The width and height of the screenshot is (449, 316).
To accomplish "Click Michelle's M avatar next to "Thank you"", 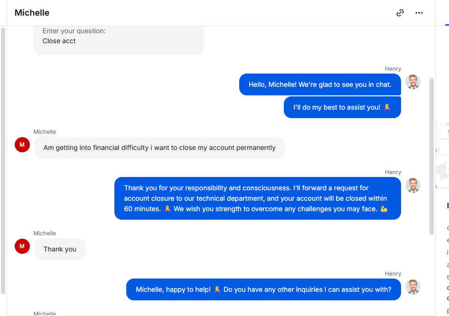I will 22,246.
